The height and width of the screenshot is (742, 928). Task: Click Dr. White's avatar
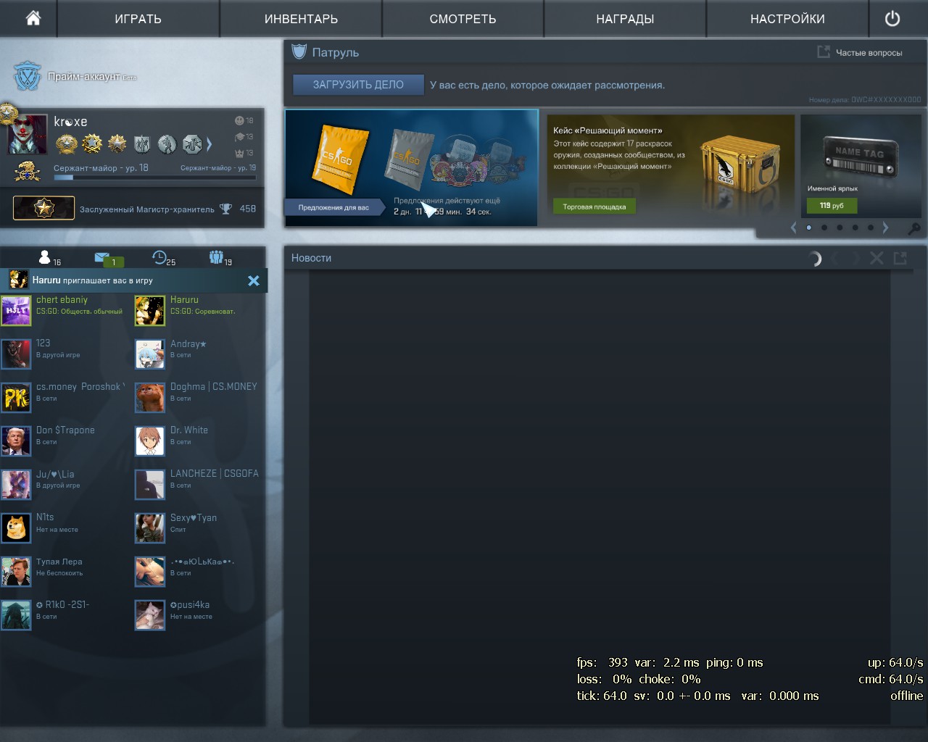tap(150, 441)
